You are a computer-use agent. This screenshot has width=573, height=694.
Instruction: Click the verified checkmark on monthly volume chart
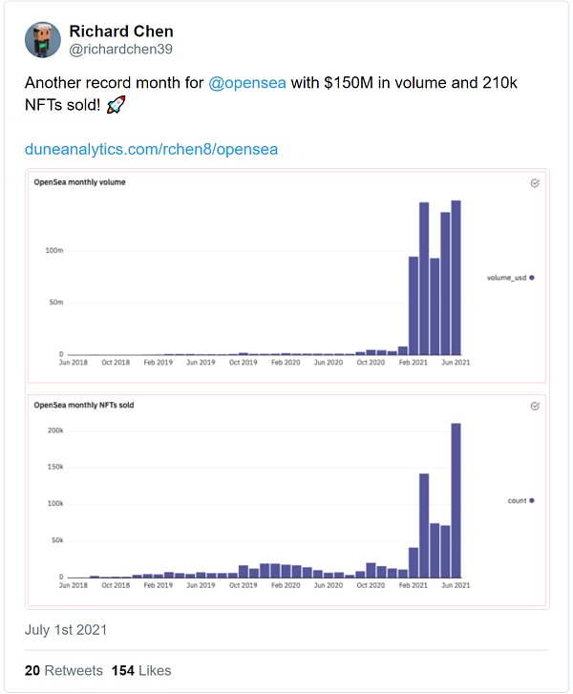(535, 182)
